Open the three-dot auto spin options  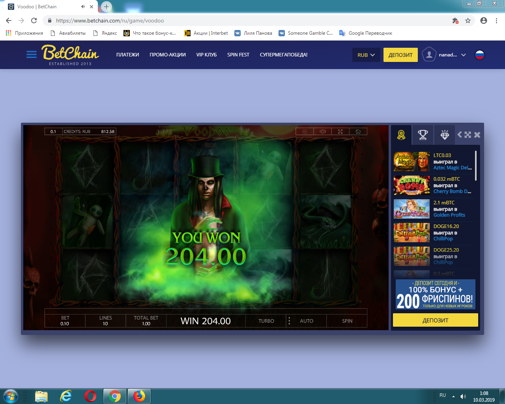click(289, 321)
